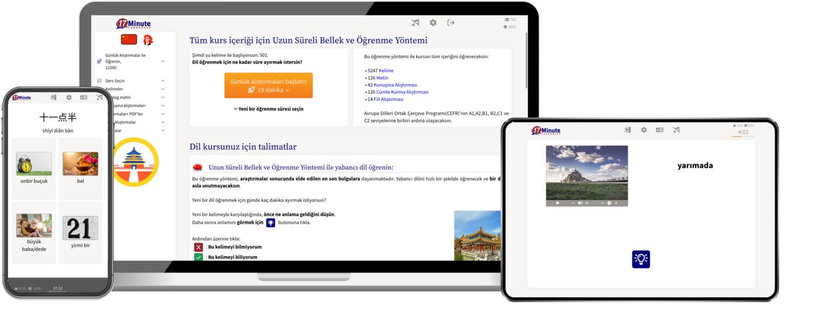Click the exit icon in phone header
Image resolution: width=817 pixels, height=310 pixels.
(54, 97)
